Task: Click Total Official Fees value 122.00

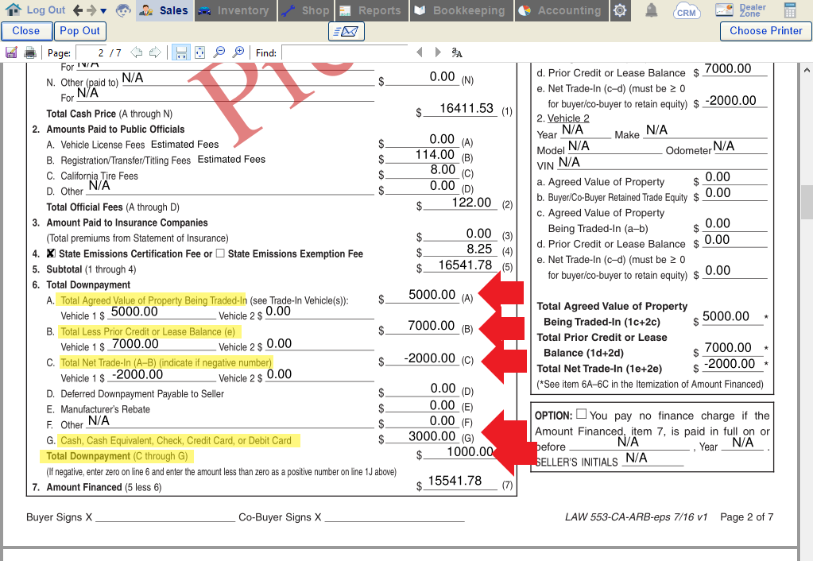Action: click(471, 202)
